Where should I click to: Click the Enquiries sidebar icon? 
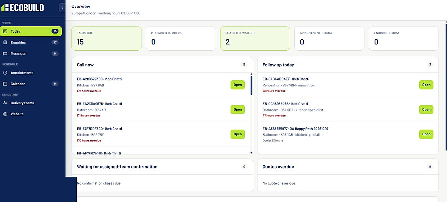[x=5, y=42]
